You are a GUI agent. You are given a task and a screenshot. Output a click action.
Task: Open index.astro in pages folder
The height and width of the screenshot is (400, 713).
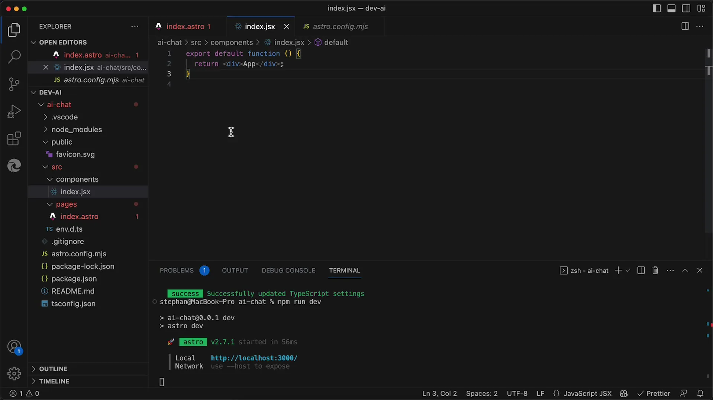(x=79, y=217)
